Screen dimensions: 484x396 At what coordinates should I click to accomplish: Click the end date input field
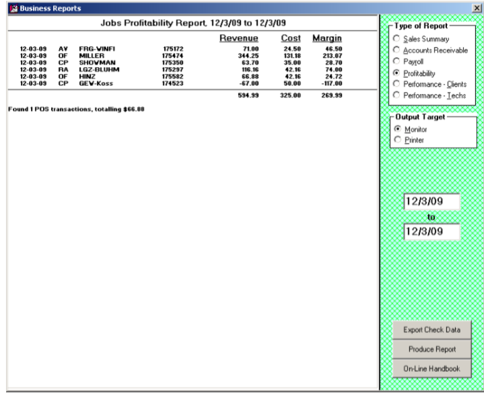[432, 232]
